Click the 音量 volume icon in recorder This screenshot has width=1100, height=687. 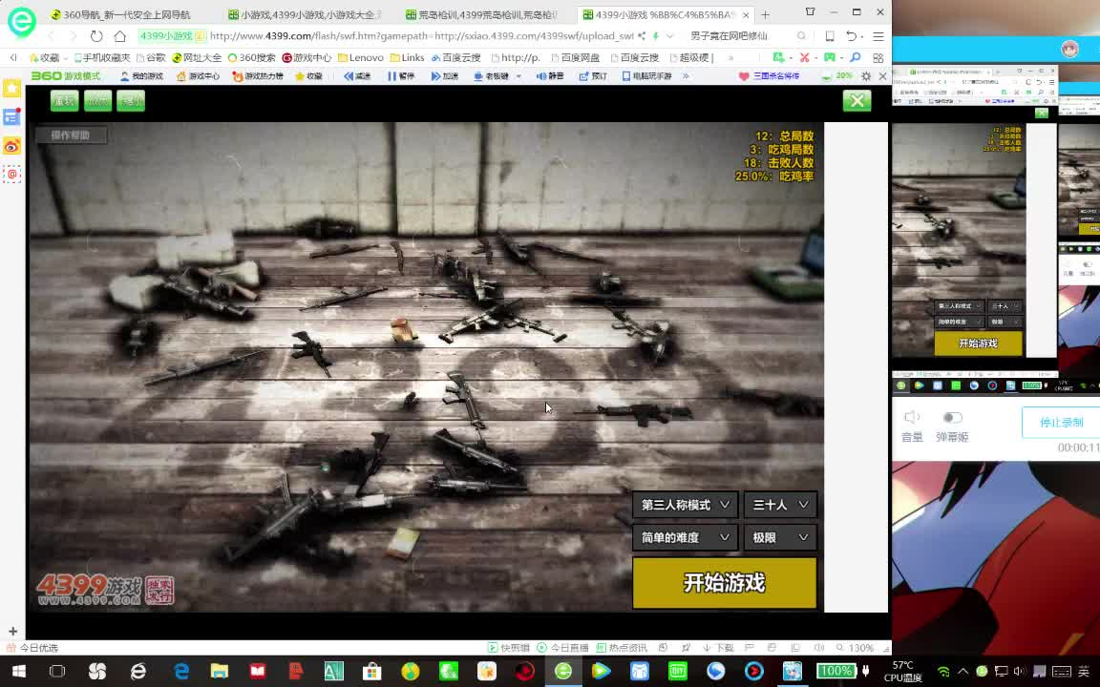912,418
